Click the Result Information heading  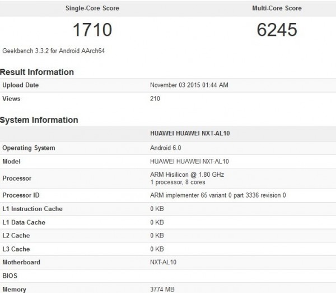37,72
